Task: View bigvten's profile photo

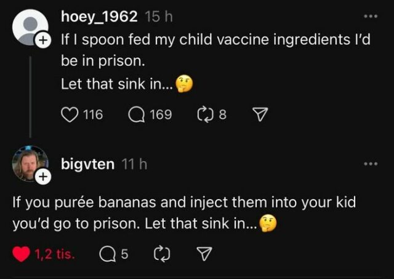Action: click(30, 164)
